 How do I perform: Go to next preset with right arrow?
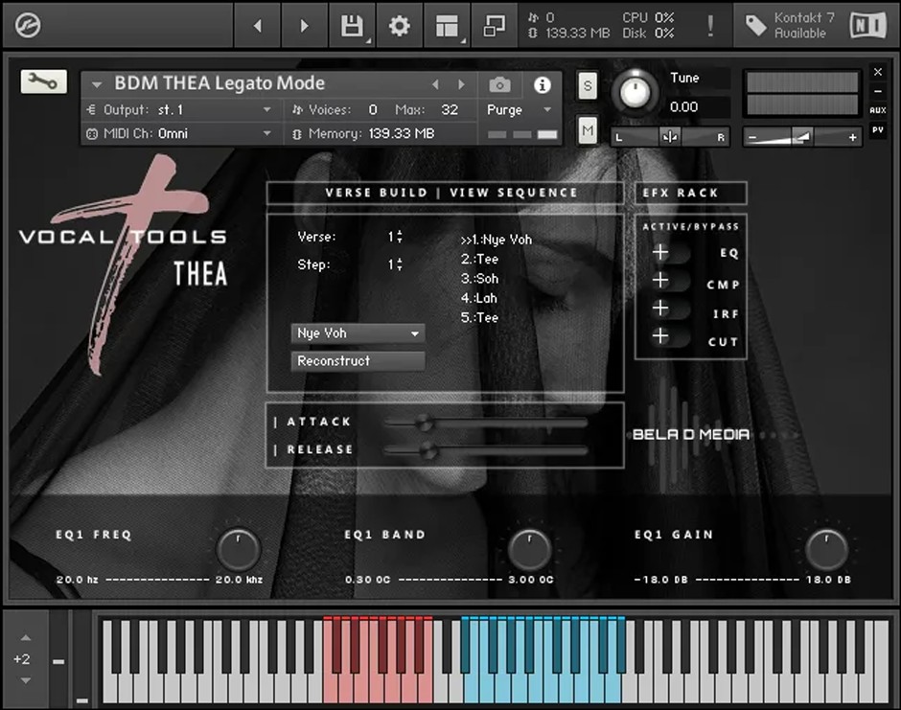[305, 26]
